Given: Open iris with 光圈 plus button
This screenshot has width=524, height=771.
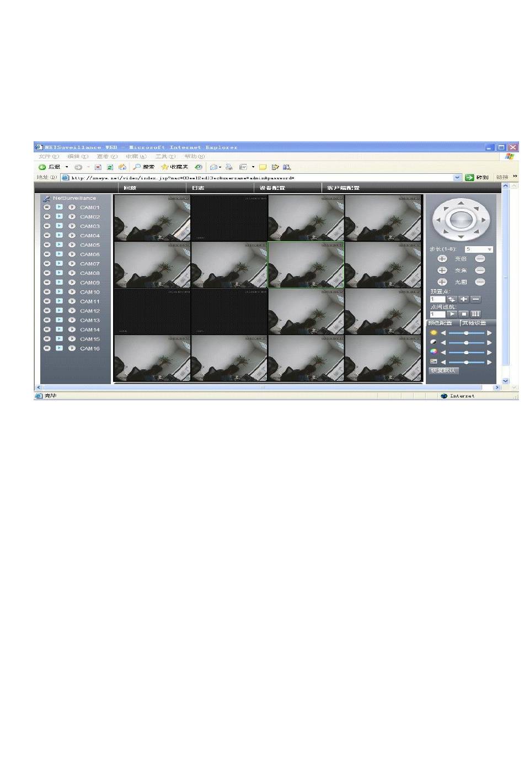Looking at the screenshot, I should point(442,282).
